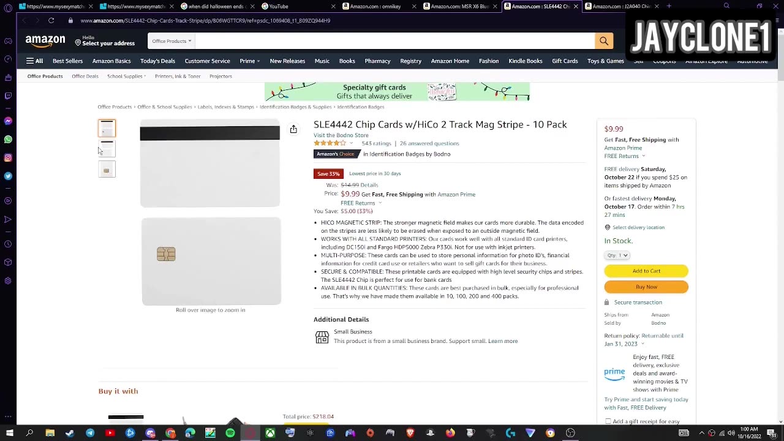Open Best Sellers navigation item
This screenshot has width=784, height=441.
tap(67, 61)
